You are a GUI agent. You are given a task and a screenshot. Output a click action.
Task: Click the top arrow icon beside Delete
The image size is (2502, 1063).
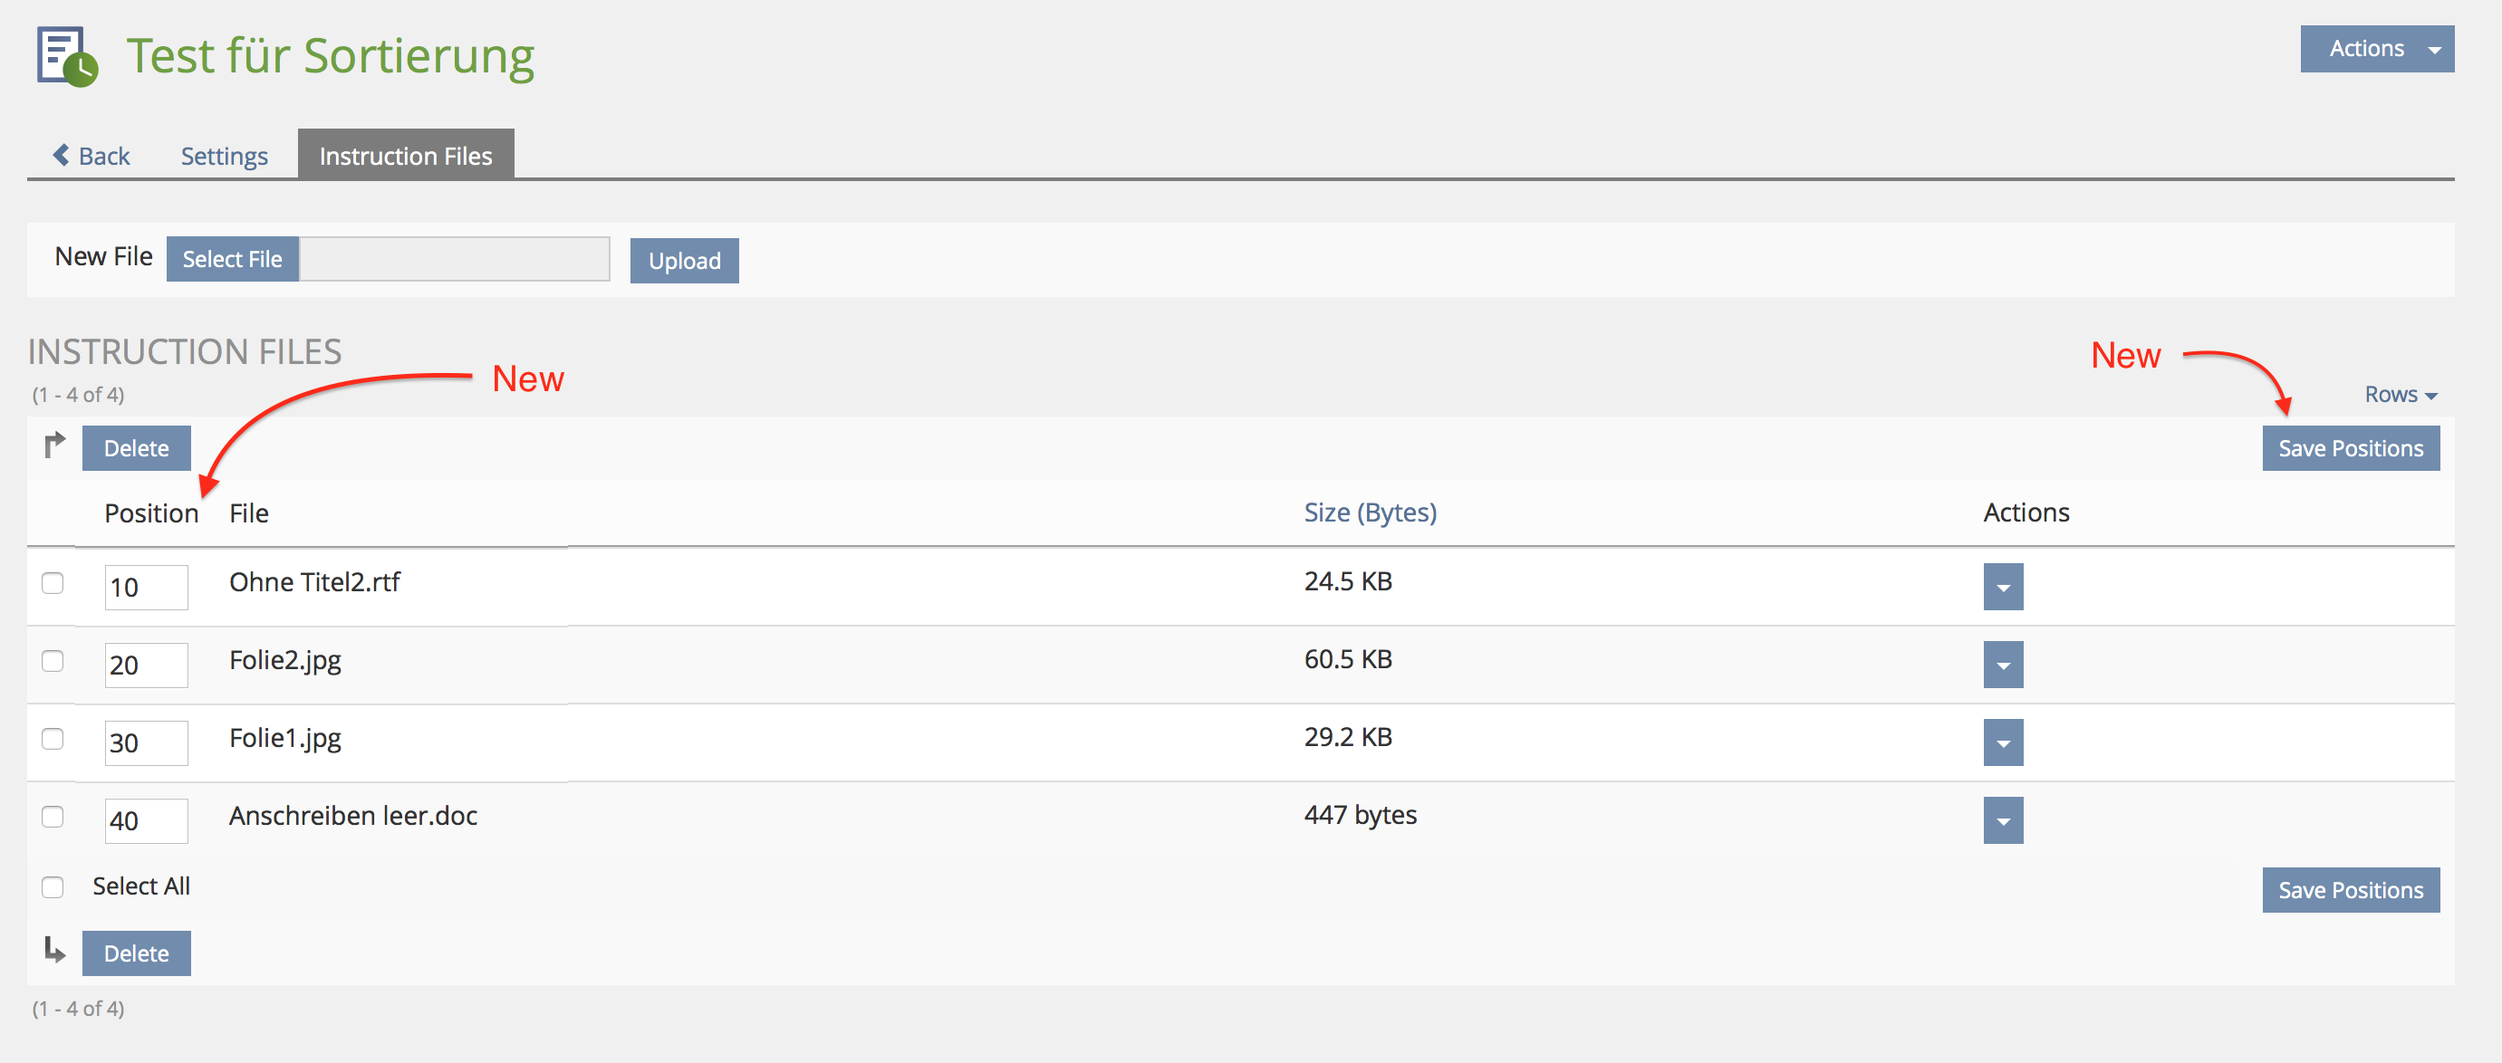(54, 445)
